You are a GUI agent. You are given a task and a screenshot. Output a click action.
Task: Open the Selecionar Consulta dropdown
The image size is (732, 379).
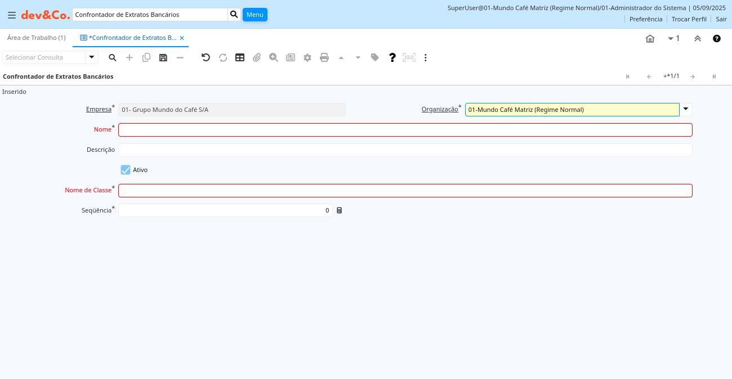click(92, 57)
